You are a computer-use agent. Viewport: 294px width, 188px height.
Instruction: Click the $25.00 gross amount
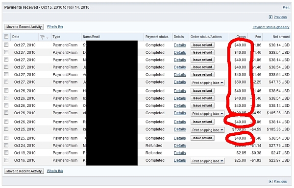pyautogui.click(x=240, y=160)
